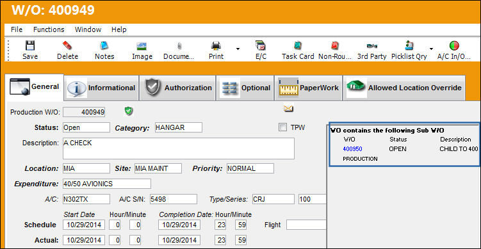Click the Series field showing 100
This screenshot has height=249, width=481.
click(x=313, y=199)
